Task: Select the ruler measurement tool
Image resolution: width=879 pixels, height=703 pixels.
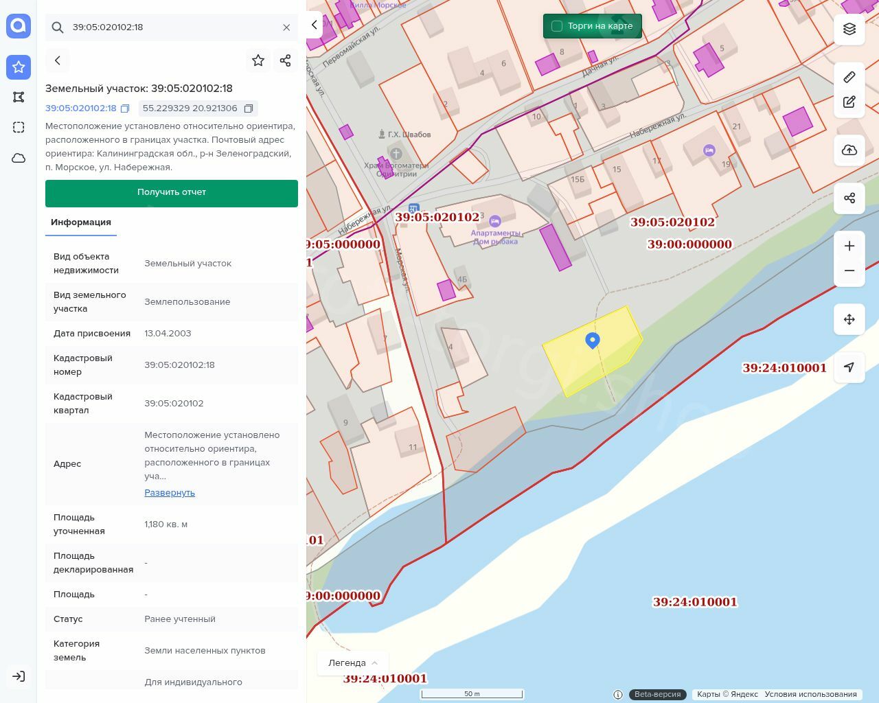Action: point(849,77)
